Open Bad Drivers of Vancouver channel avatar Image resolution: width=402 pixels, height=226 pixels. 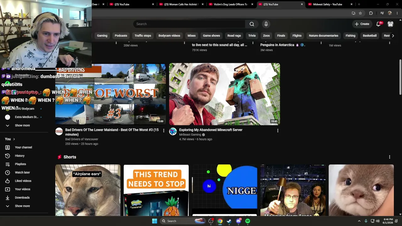(x=59, y=132)
